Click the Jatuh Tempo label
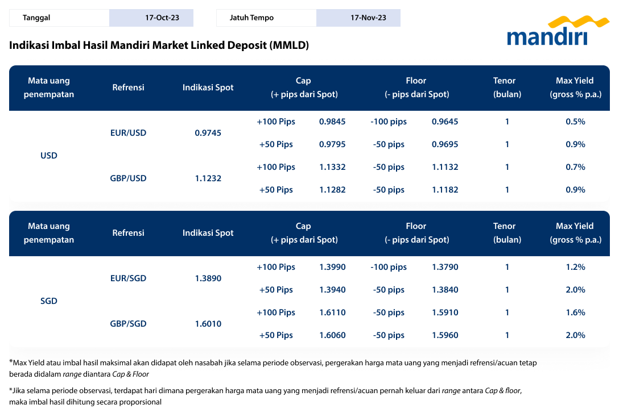The image size is (619, 417). (x=251, y=18)
